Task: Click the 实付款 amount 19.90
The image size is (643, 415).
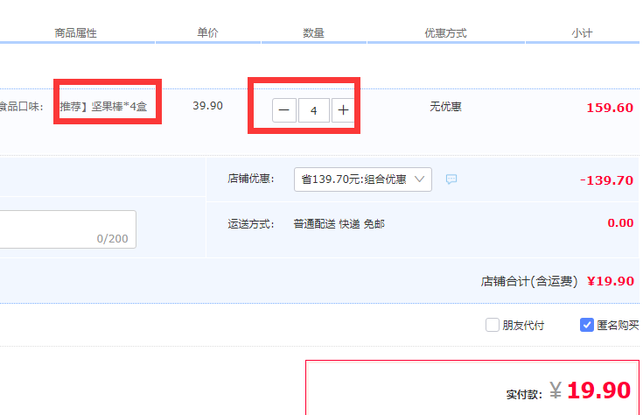Action: click(598, 390)
